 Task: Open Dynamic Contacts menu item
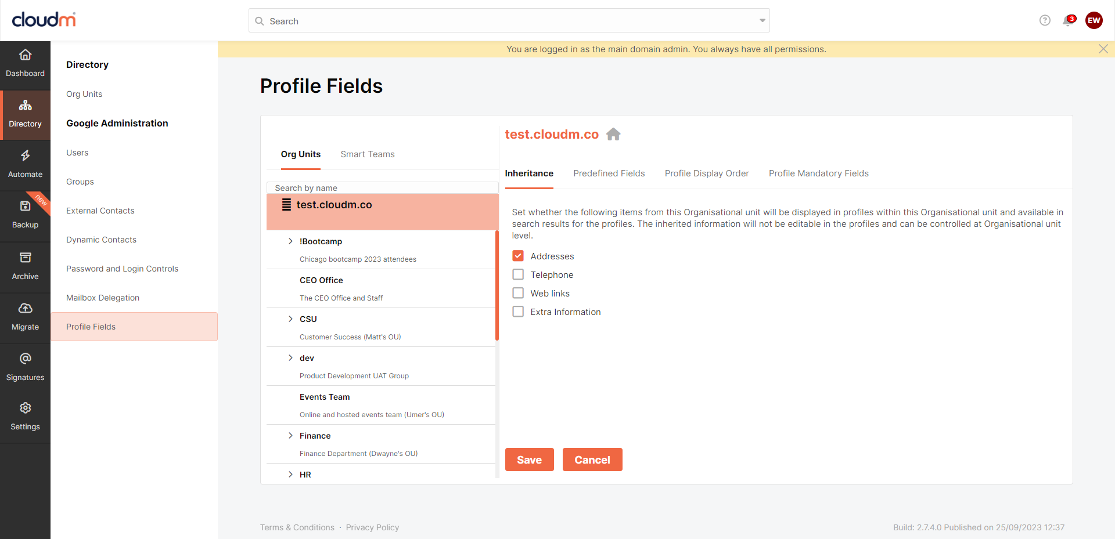102,240
